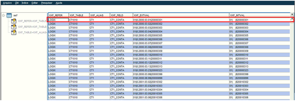Viewport: 295px width, 102px height.
Task: Select CT1_CONTA cell in the 20000311 row
Action: pyautogui.click(x=121, y=59)
